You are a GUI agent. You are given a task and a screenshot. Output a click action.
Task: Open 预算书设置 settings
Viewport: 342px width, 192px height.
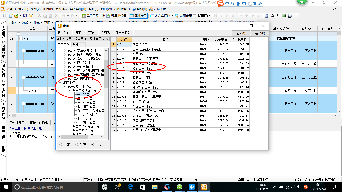(x=116, y=16)
